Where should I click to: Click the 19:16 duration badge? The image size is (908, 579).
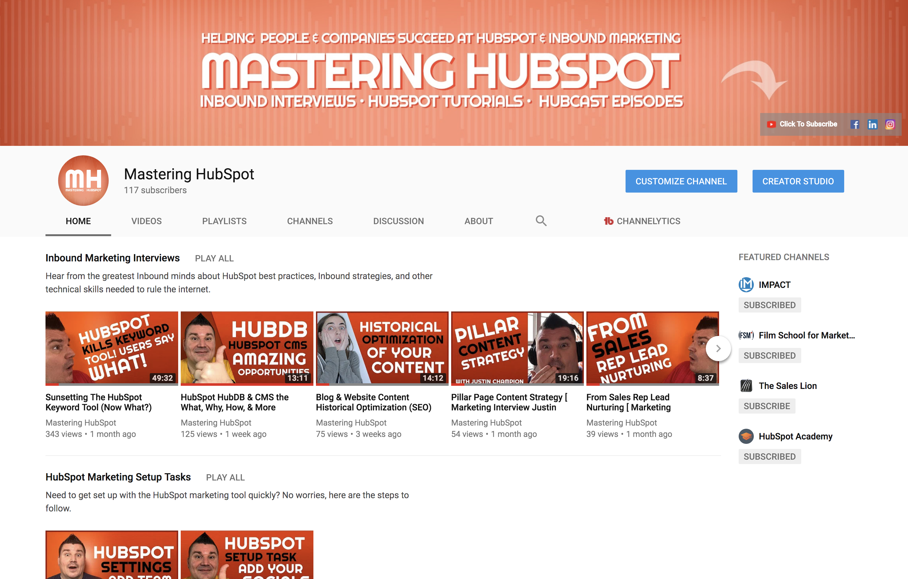click(x=568, y=378)
